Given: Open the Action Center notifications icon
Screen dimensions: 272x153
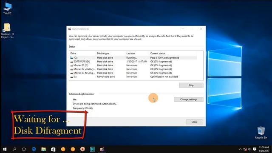Looking at the screenshot, I should (x=255, y=149).
